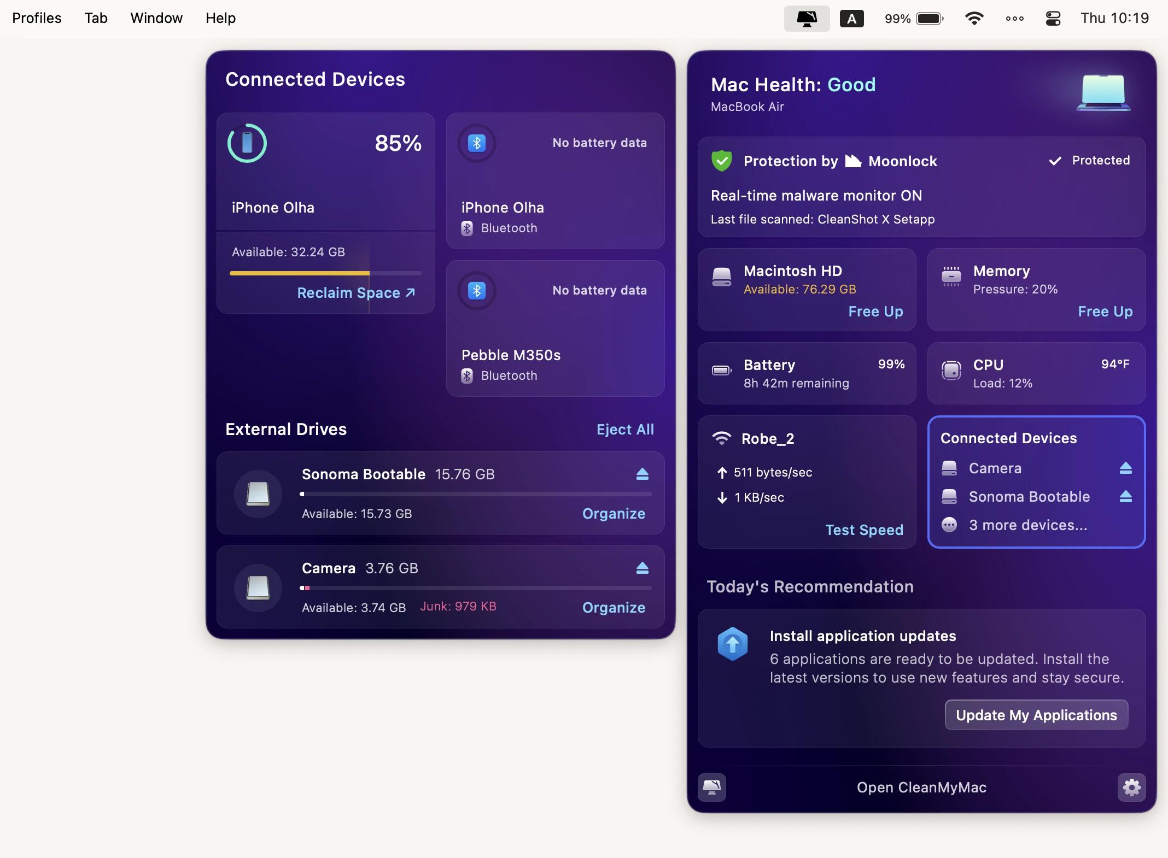Click the Sonoma Bootable storage usage bar
The image size is (1168, 858).
[x=476, y=494]
